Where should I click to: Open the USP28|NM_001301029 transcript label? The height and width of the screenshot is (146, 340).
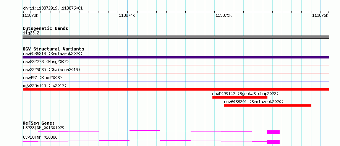44,128
